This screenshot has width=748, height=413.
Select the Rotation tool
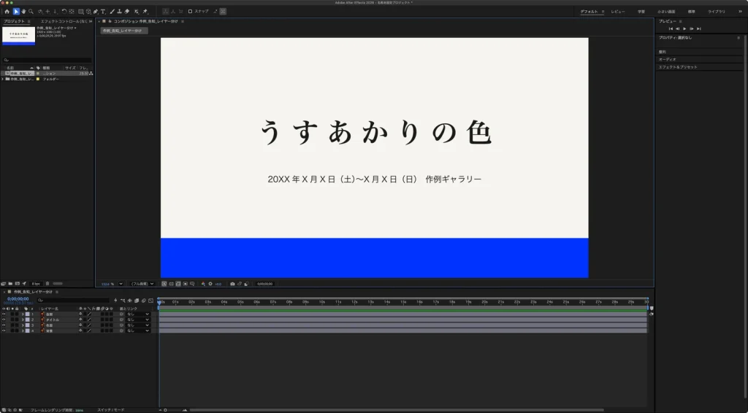pos(64,12)
